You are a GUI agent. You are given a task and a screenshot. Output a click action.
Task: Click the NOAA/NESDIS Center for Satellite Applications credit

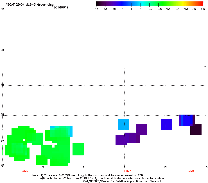tap(121, 181)
